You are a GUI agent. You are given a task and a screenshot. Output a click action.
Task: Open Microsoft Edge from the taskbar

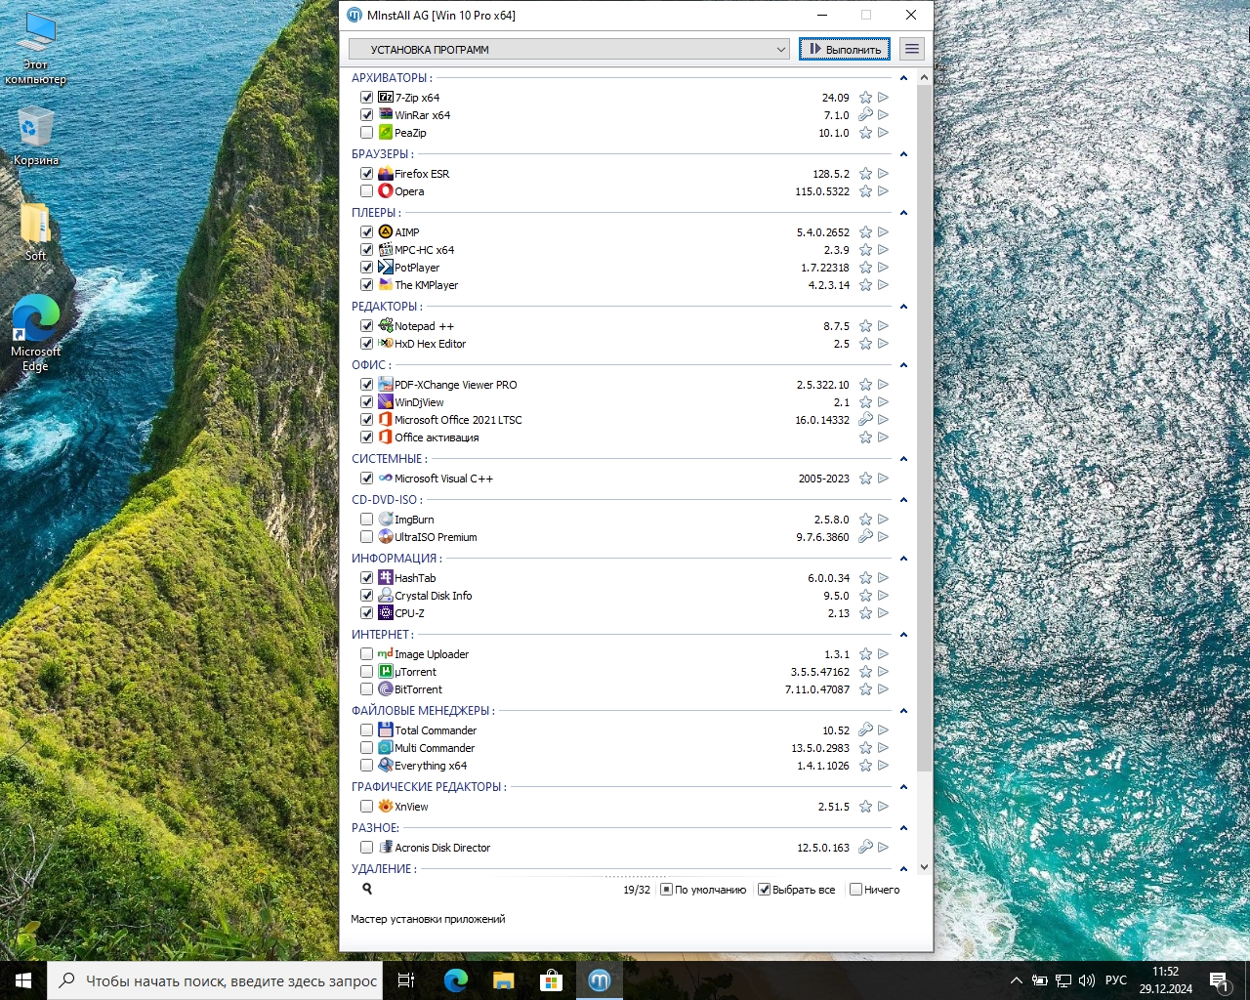click(x=455, y=980)
